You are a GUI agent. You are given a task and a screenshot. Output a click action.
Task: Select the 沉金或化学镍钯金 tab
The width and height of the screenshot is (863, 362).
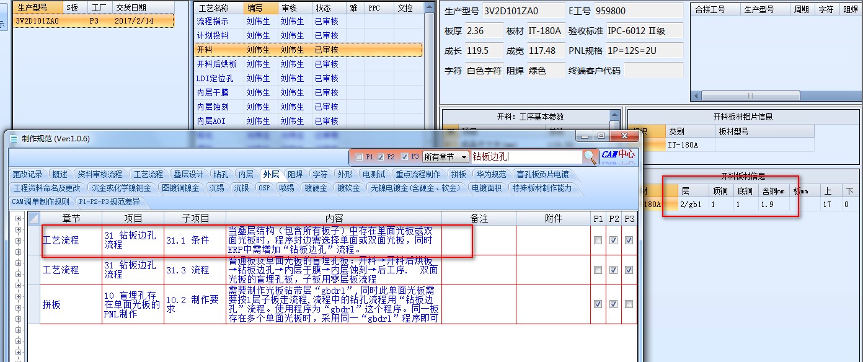121,188
